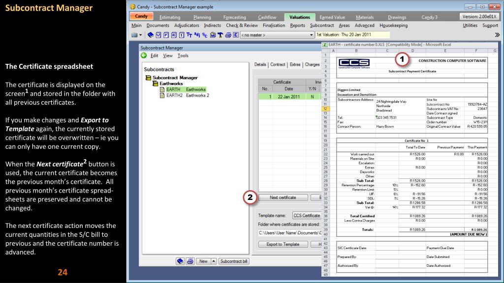
Task: Click the hammer tools icon in the toolbar
Action: pos(220,35)
